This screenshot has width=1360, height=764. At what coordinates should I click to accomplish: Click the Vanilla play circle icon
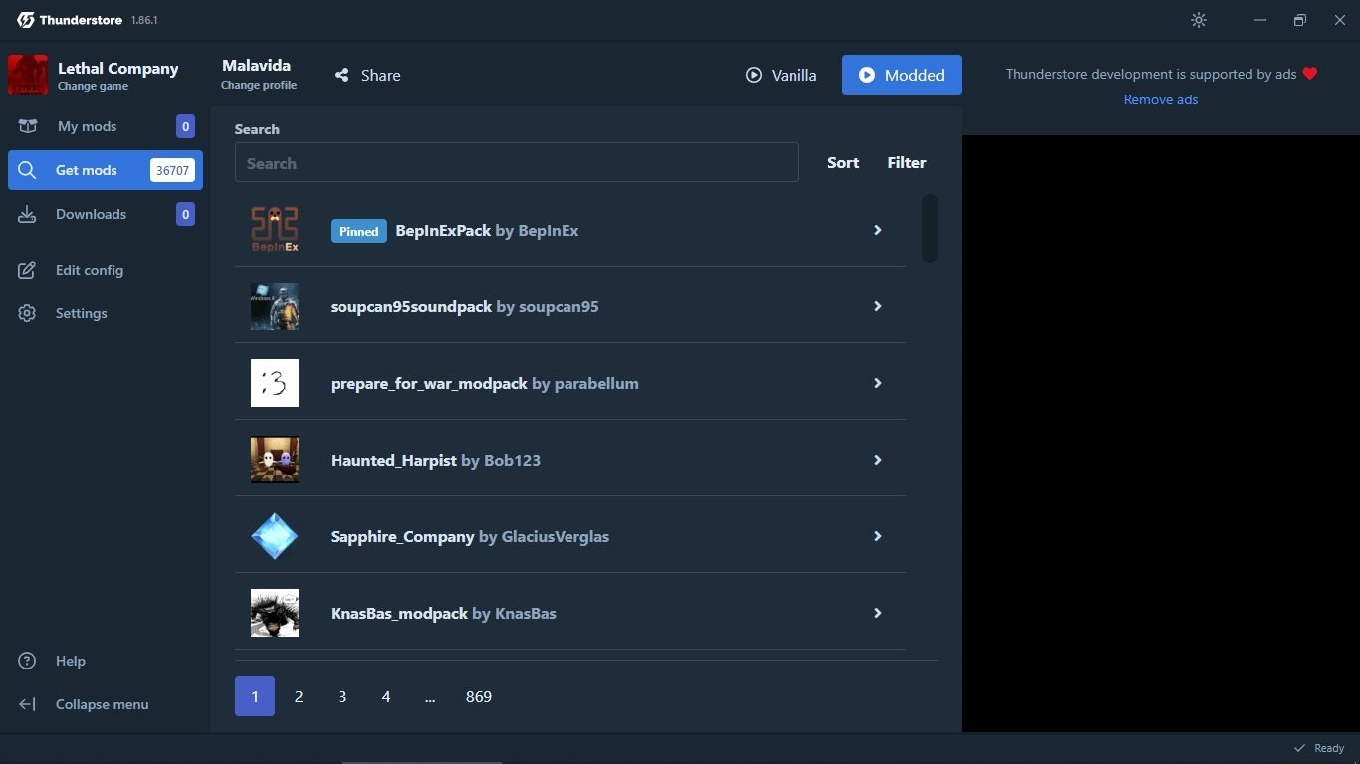[754, 75]
